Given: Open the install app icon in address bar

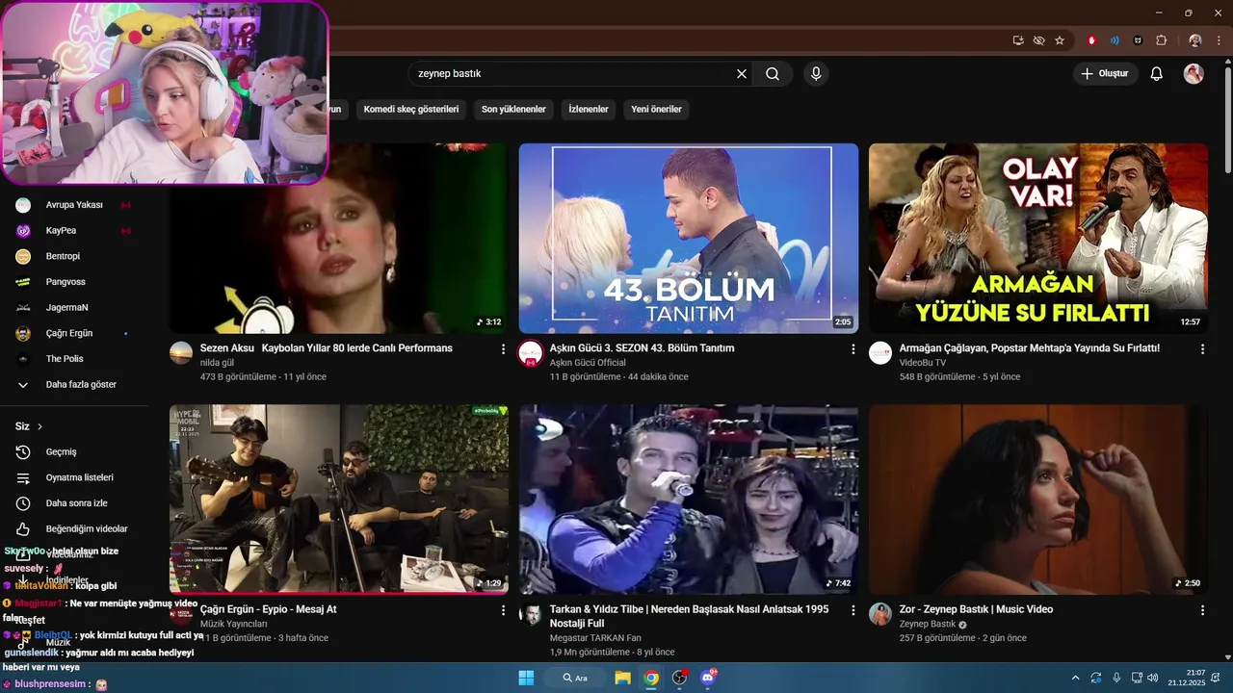Looking at the screenshot, I should tap(1018, 40).
